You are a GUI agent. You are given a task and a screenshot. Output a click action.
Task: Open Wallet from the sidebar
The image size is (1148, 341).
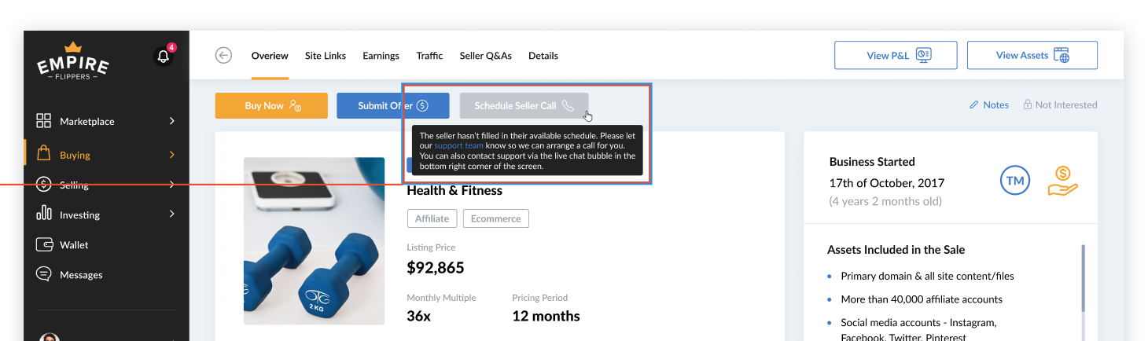click(74, 244)
